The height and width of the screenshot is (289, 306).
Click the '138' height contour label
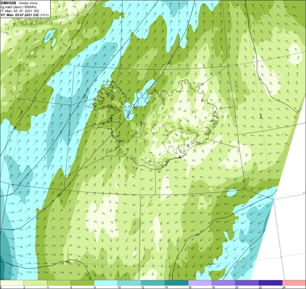click(84, 97)
